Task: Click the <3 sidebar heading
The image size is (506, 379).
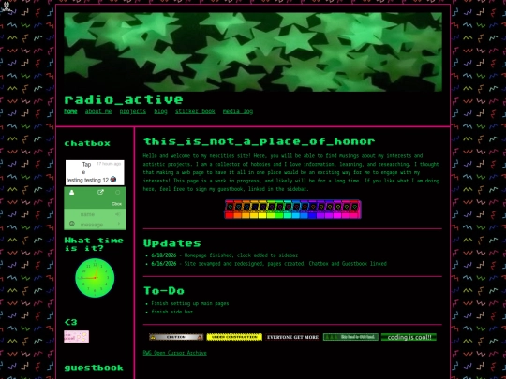Action: point(70,322)
